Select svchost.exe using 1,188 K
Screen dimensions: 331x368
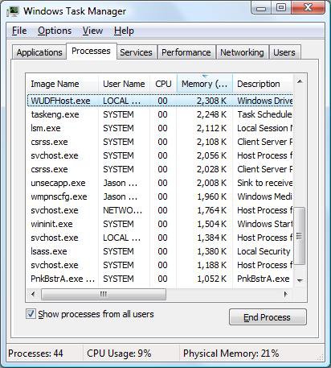click(160, 265)
